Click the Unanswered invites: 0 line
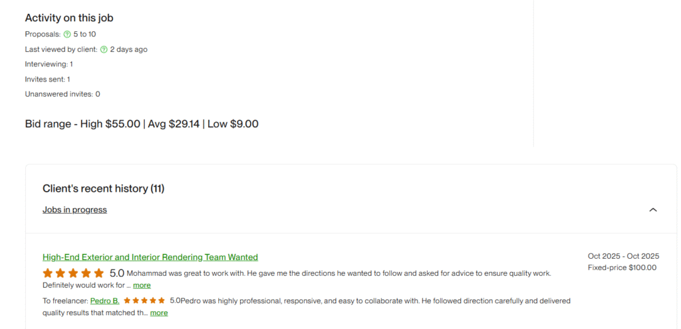 tap(63, 94)
